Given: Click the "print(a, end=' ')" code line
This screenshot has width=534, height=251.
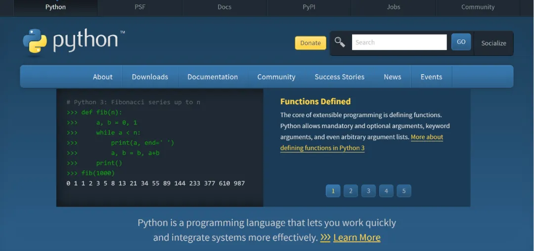Looking at the screenshot, I should (x=142, y=143).
